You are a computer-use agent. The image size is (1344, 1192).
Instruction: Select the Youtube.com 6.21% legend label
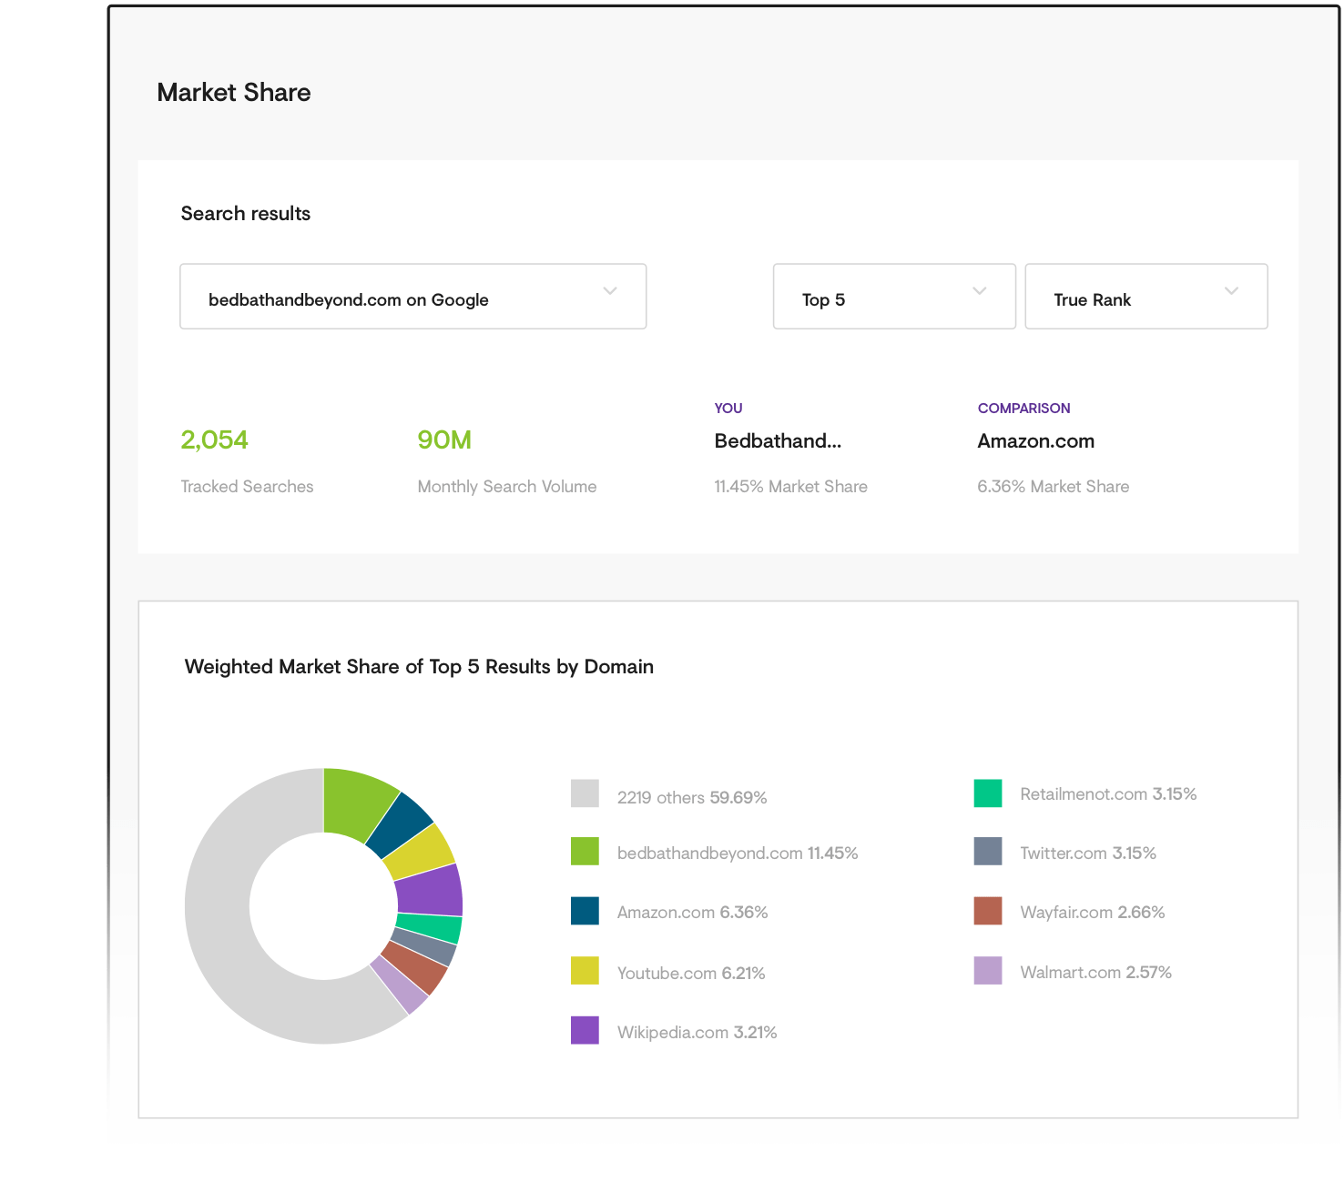coord(691,974)
